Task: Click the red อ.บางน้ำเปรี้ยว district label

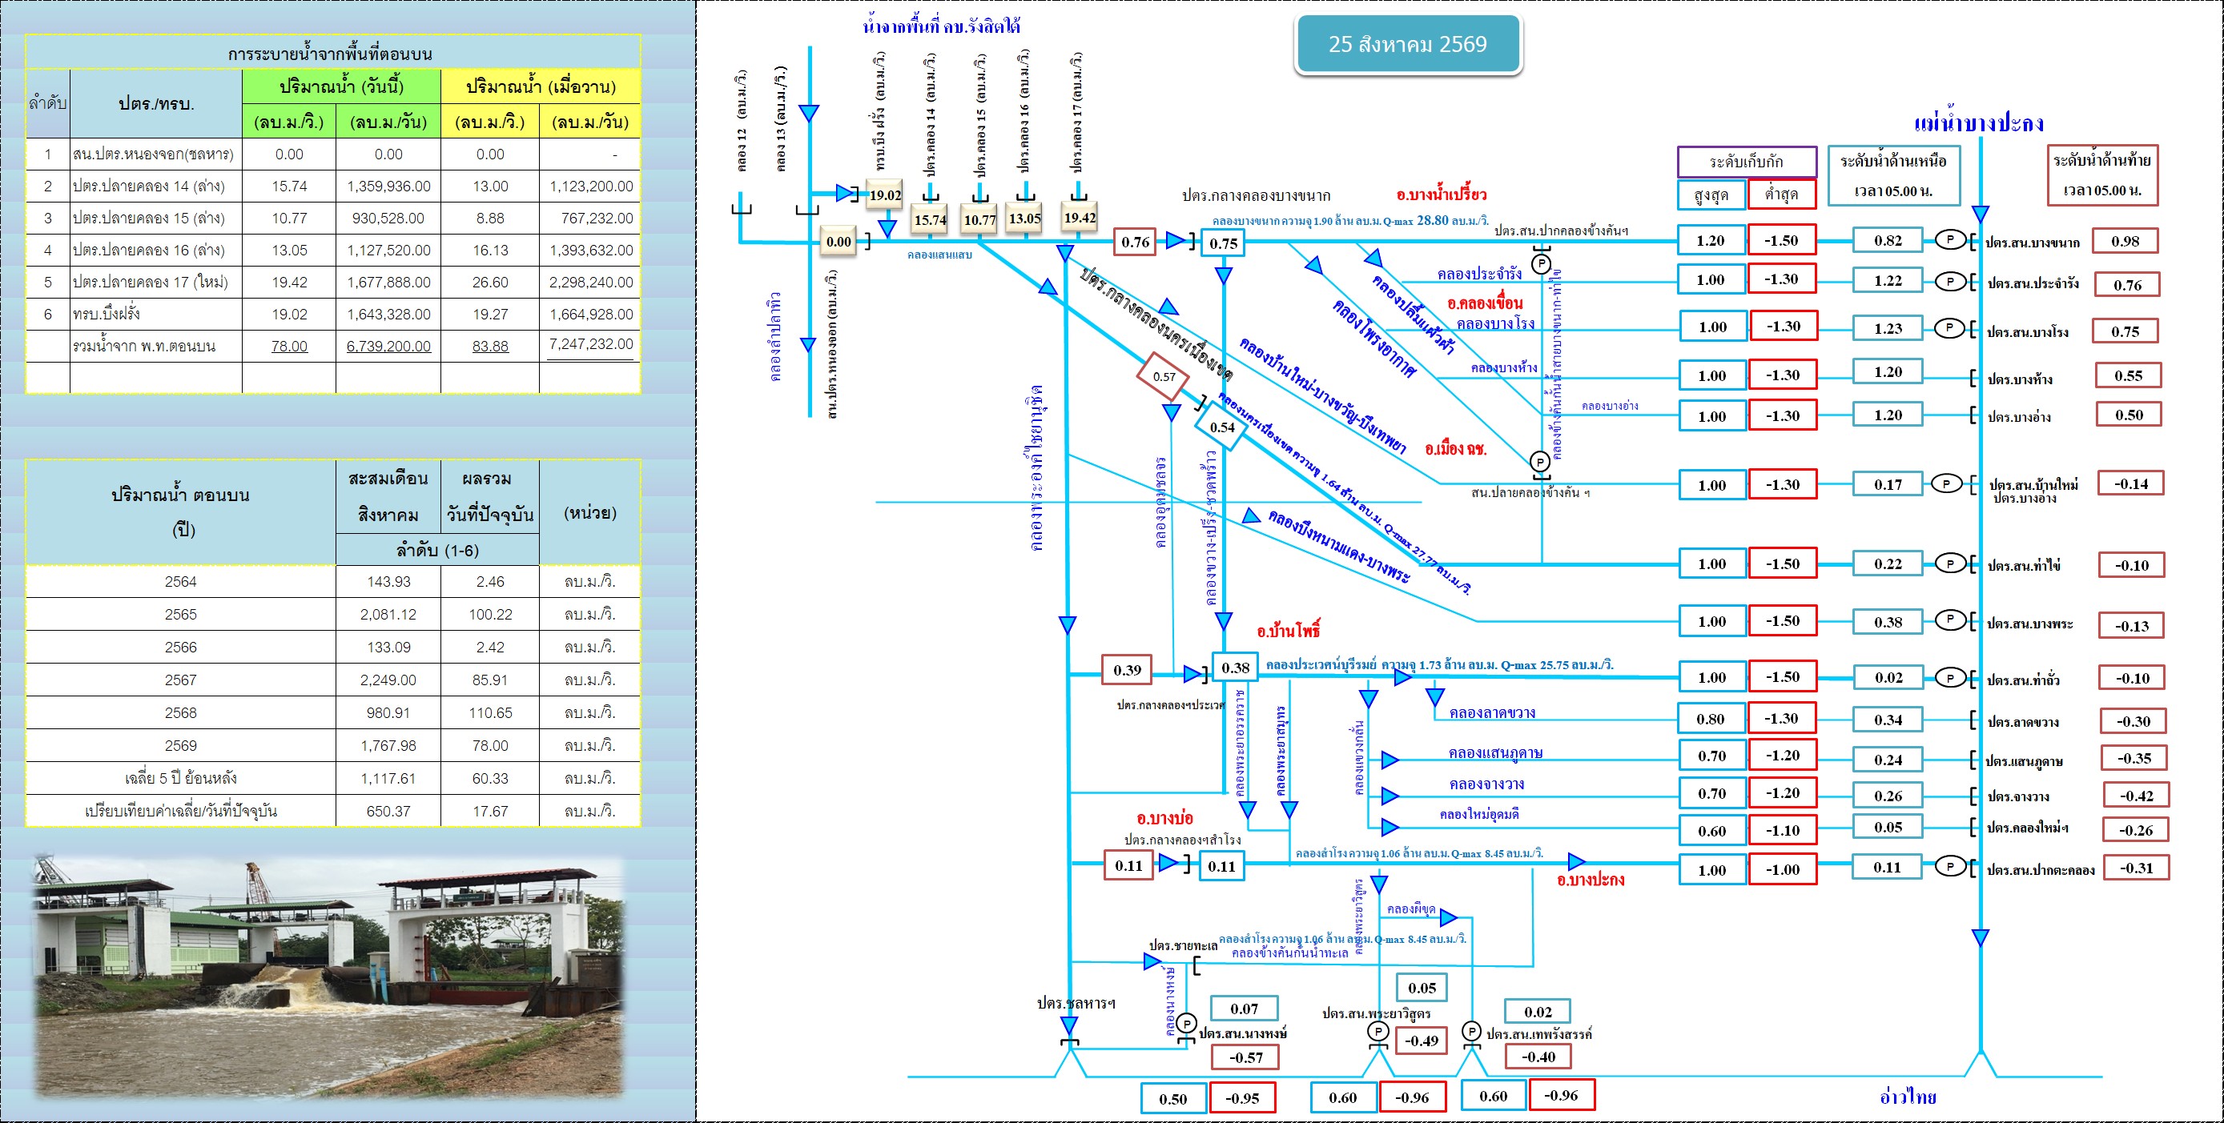Action: click(1442, 195)
